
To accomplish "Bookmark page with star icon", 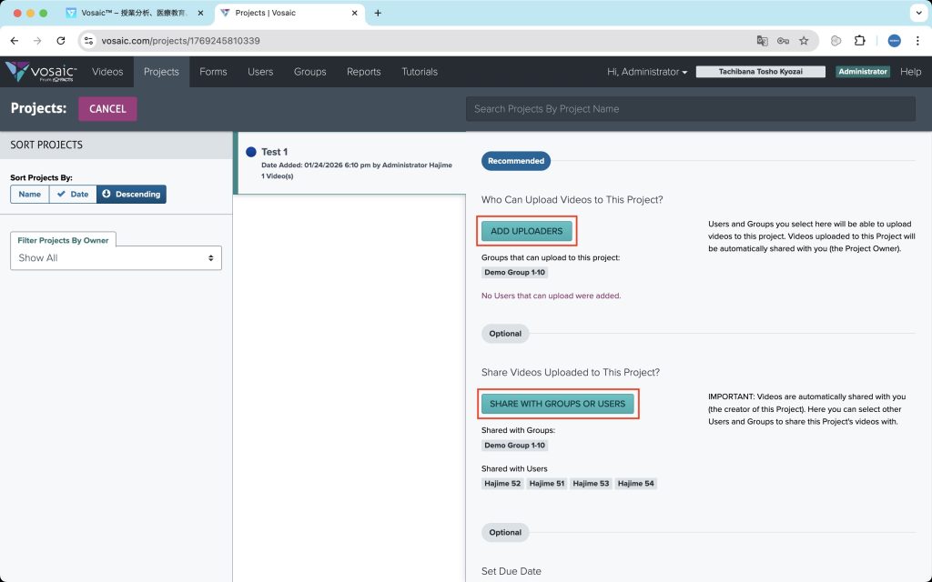I will coord(804,41).
